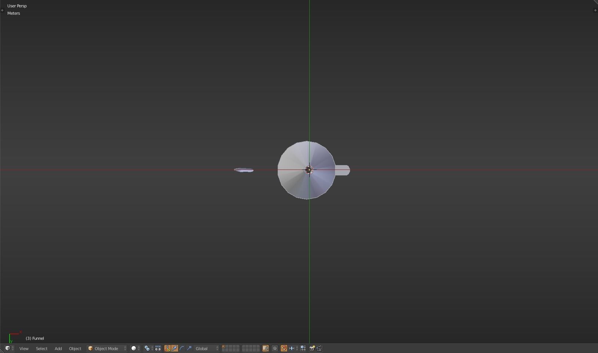Viewport: 598px width, 353px height.
Task: Open the View menu
Action: tap(24, 348)
